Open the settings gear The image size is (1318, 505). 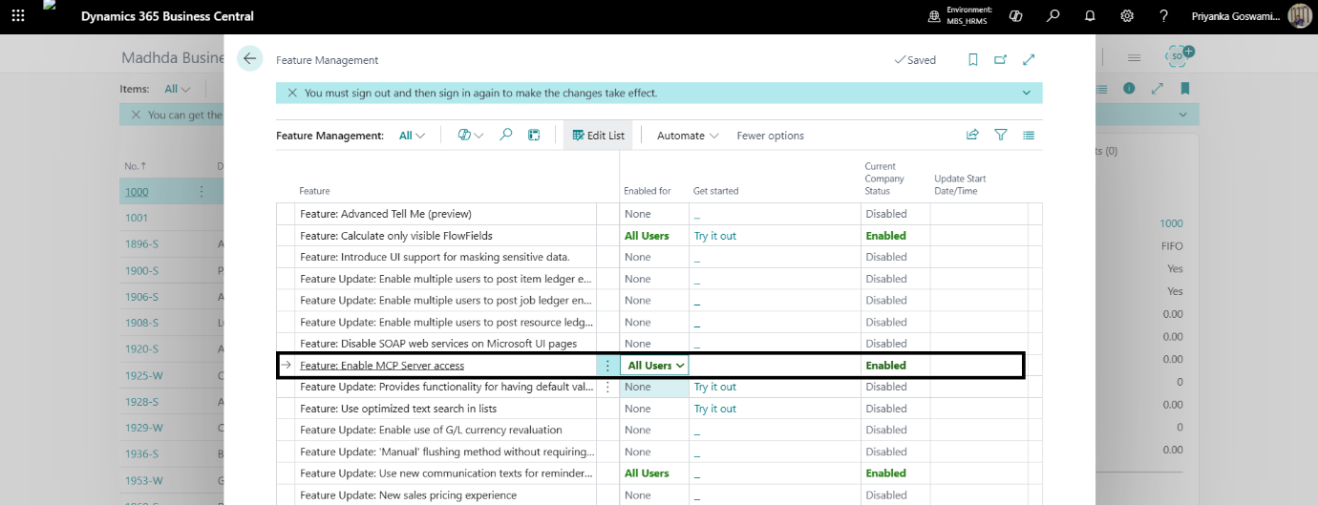coord(1127,16)
